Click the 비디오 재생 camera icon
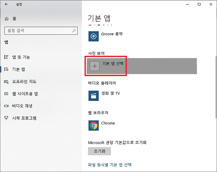Screen dimensions: 217x172 pos(6,106)
